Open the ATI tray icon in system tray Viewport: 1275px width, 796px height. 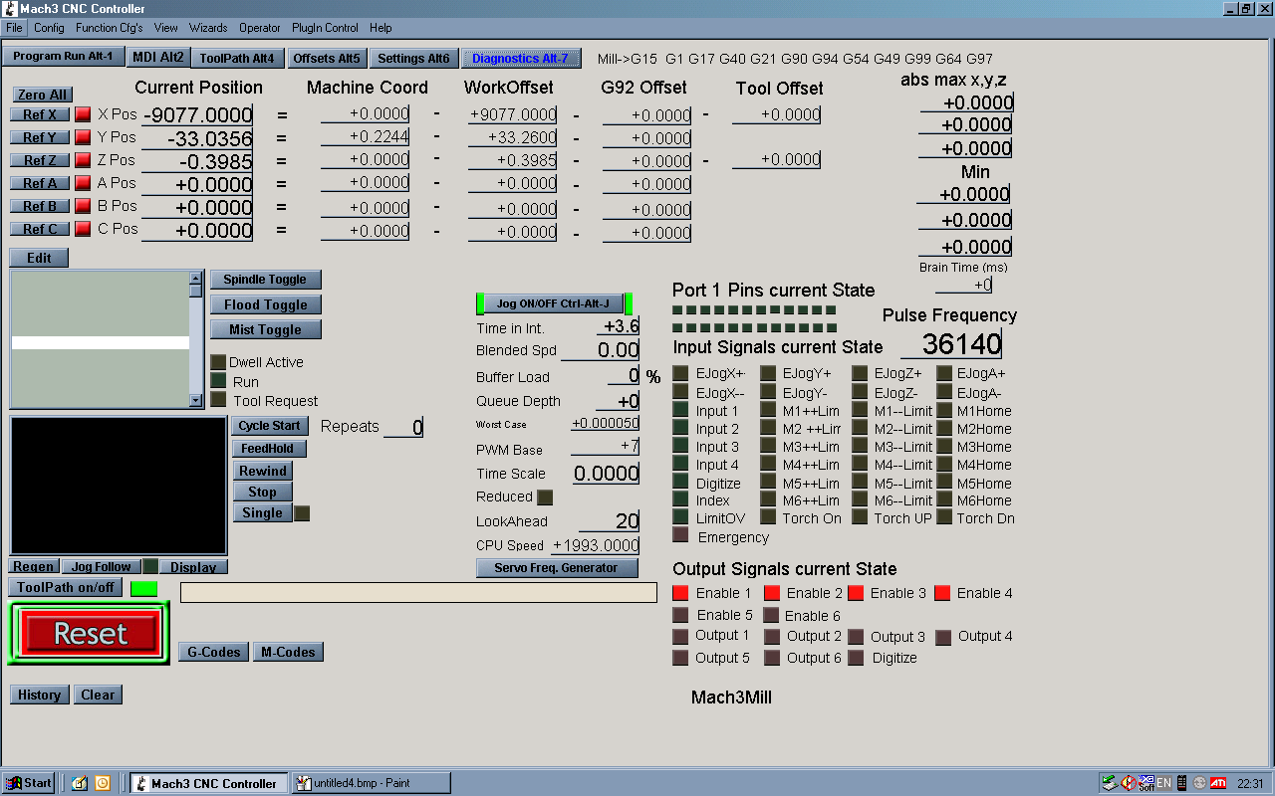point(1218,783)
